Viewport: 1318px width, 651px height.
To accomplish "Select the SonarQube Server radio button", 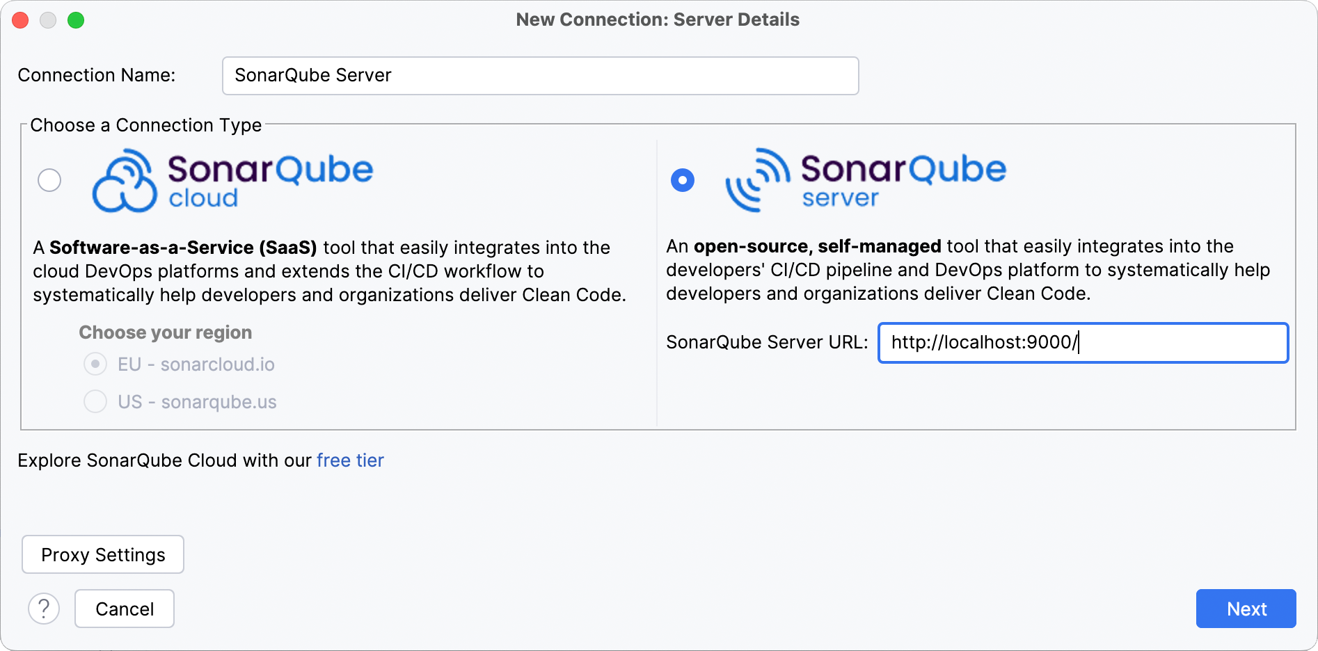I will [x=683, y=180].
